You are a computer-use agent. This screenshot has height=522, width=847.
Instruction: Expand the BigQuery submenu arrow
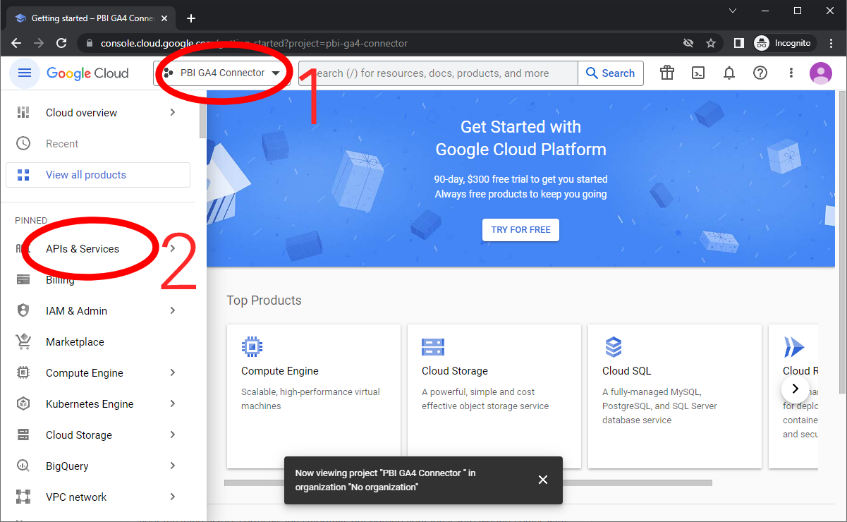point(173,466)
